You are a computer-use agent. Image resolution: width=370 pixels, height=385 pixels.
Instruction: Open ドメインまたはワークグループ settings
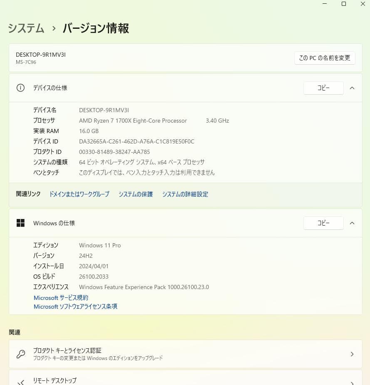tap(79, 194)
